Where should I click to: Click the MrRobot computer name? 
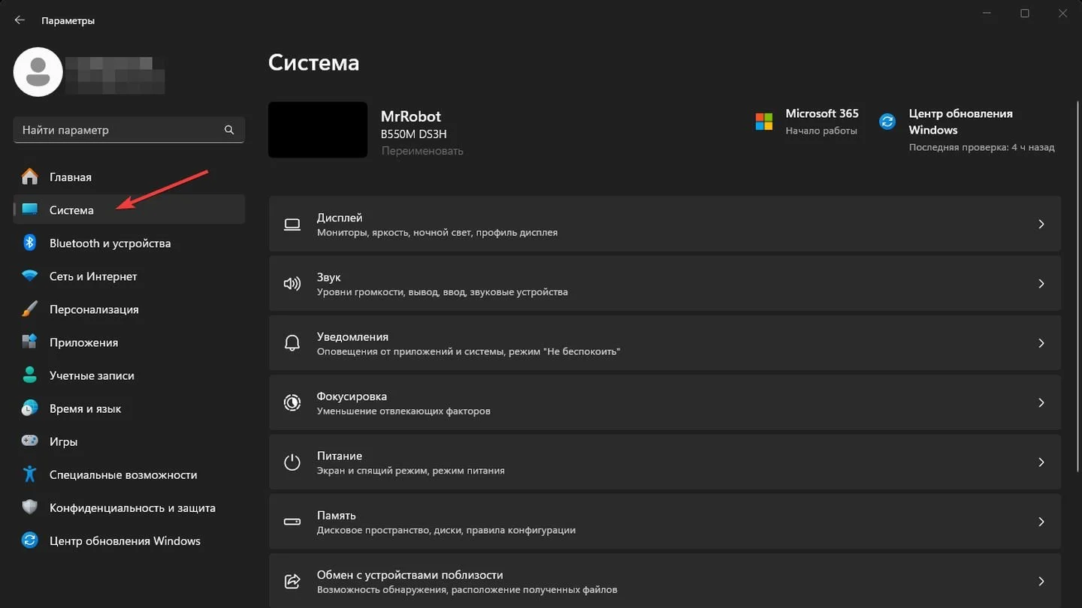coord(411,116)
